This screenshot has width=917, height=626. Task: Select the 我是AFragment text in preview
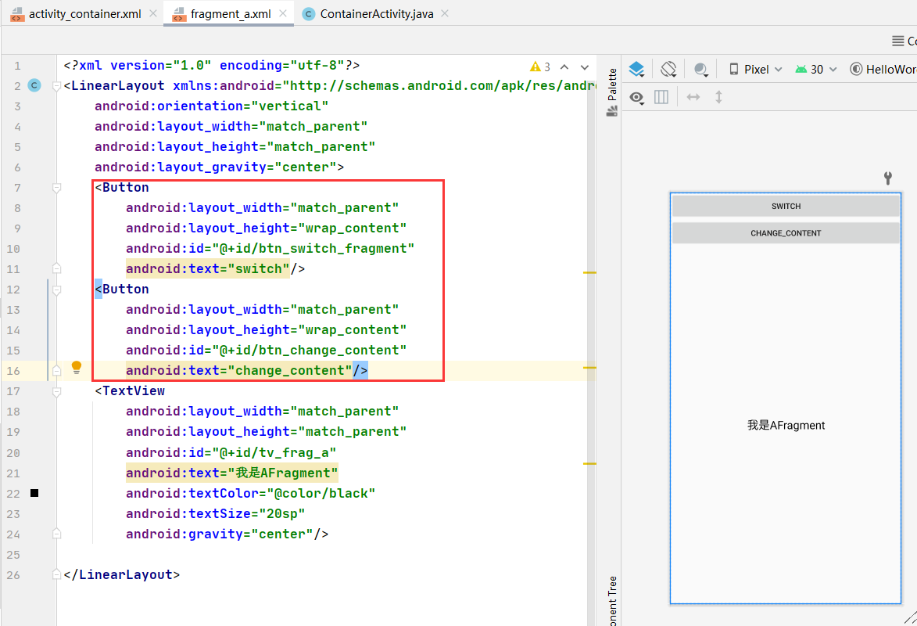pos(786,425)
